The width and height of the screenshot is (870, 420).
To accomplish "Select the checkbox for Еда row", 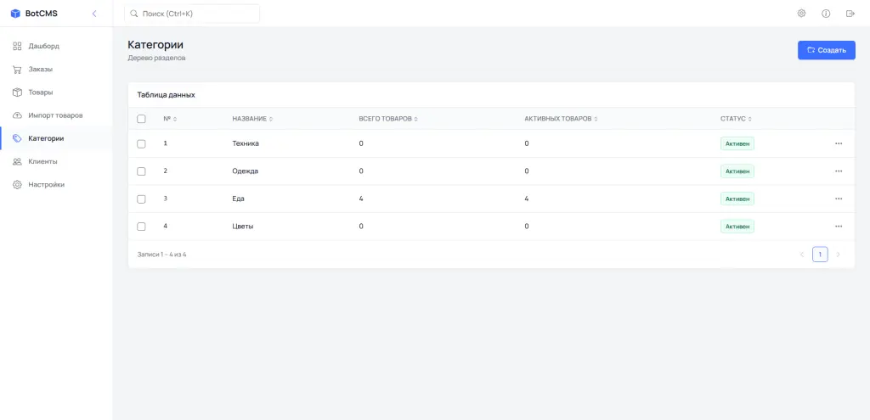I will (141, 199).
